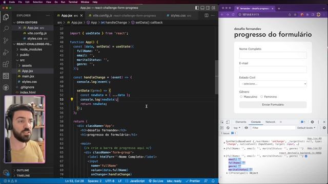Click the browser reload button

pyautogui.click(x=233, y=15)
